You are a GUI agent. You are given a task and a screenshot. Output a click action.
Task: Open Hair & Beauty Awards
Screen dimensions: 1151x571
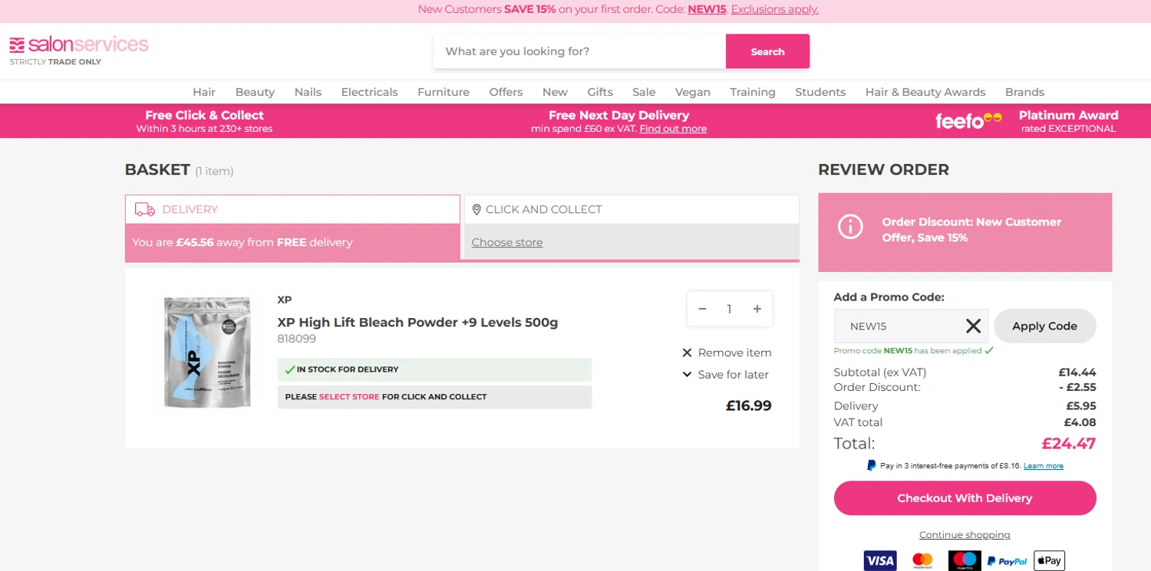925,92
